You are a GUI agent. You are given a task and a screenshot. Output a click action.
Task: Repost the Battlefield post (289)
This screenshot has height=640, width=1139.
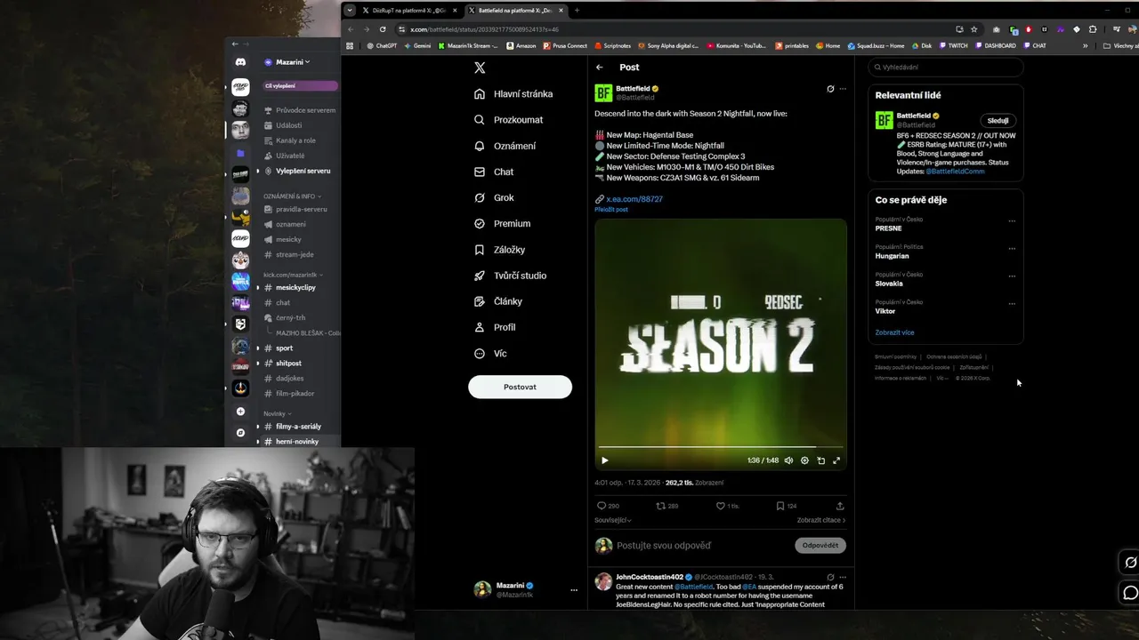tap(667, 506)
